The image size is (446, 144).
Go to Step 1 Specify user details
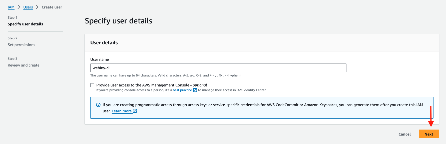tap(25, 24)
